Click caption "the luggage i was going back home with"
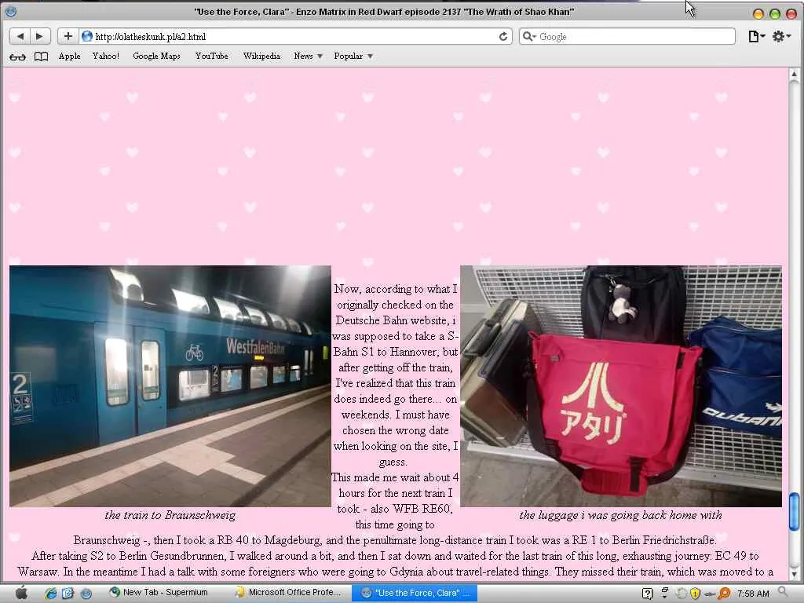The height and width of the screenshot is (603, 804). (620, 515)
